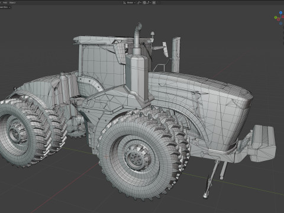
Task: Click the green Y axis gizmo handle
Action: (x=276, y=18)
